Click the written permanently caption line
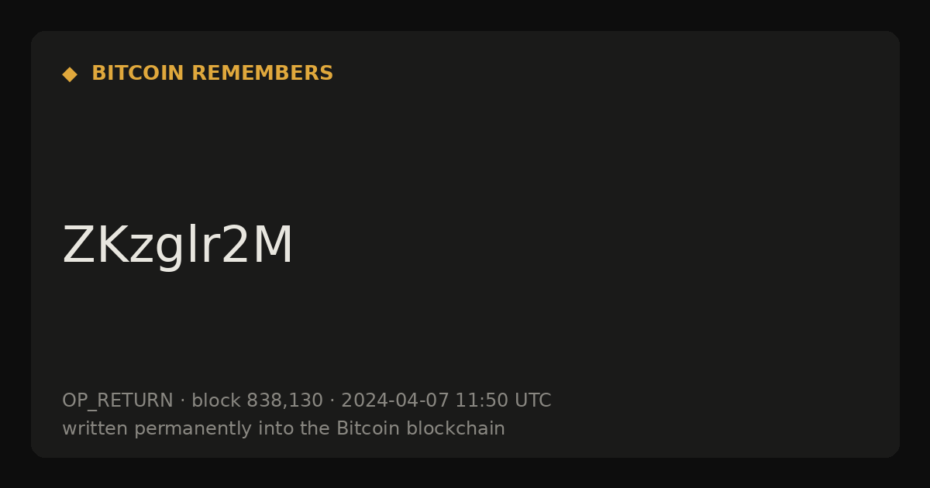This screenshot has height=488, width=930. [284, 429]
